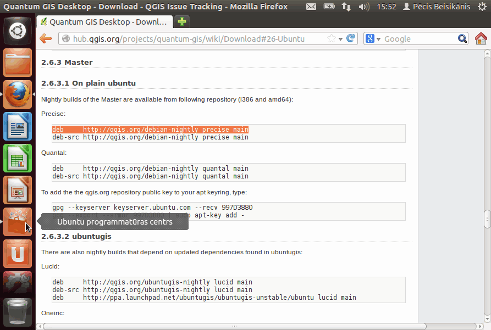
Task: Open the Ubuntu Dash home launcher
Action: coord(18,31)
